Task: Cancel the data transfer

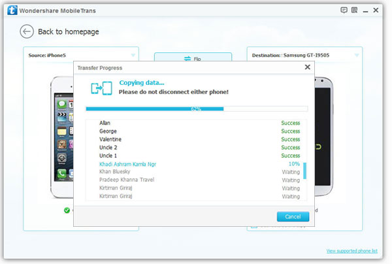Action: pyautogui.click(x=293, y=216)
